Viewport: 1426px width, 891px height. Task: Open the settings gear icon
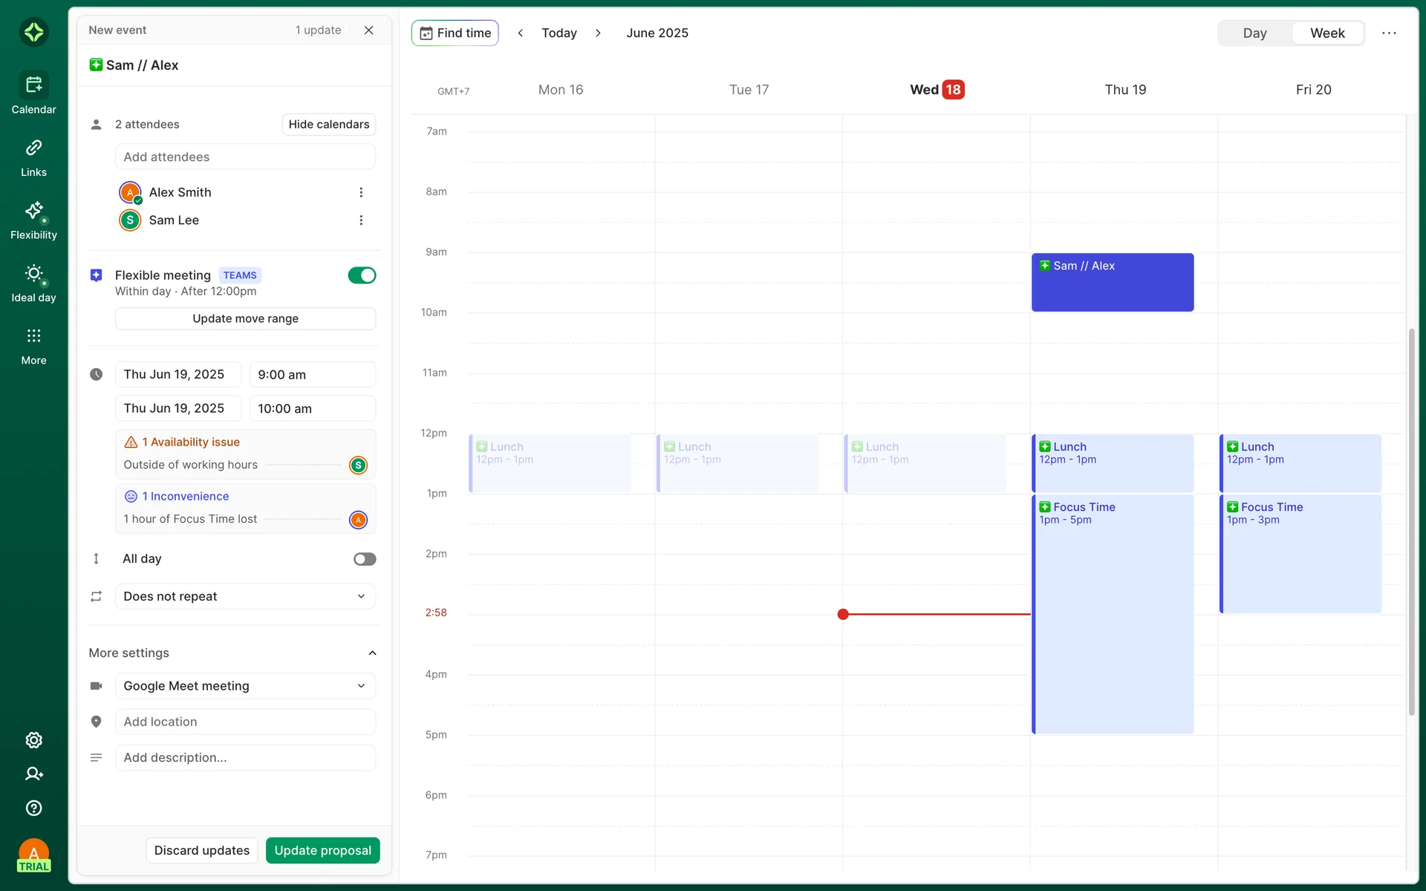point(33,740)
